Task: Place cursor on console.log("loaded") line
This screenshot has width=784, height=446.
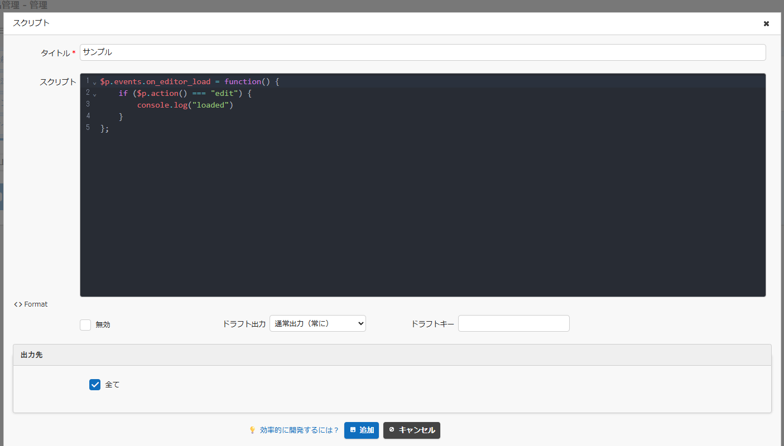Action: point(185,105)
